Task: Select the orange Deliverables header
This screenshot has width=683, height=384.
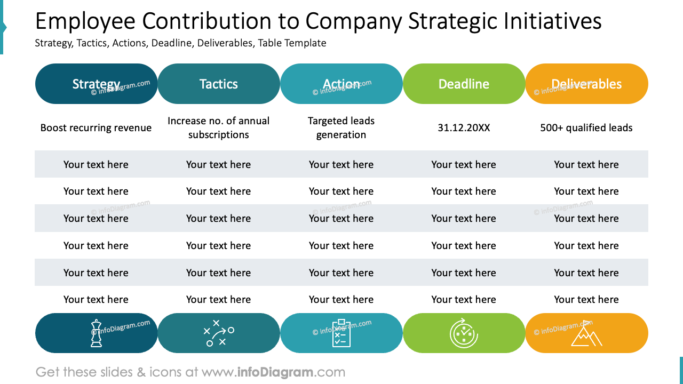Action: click(x=587, y=84)
